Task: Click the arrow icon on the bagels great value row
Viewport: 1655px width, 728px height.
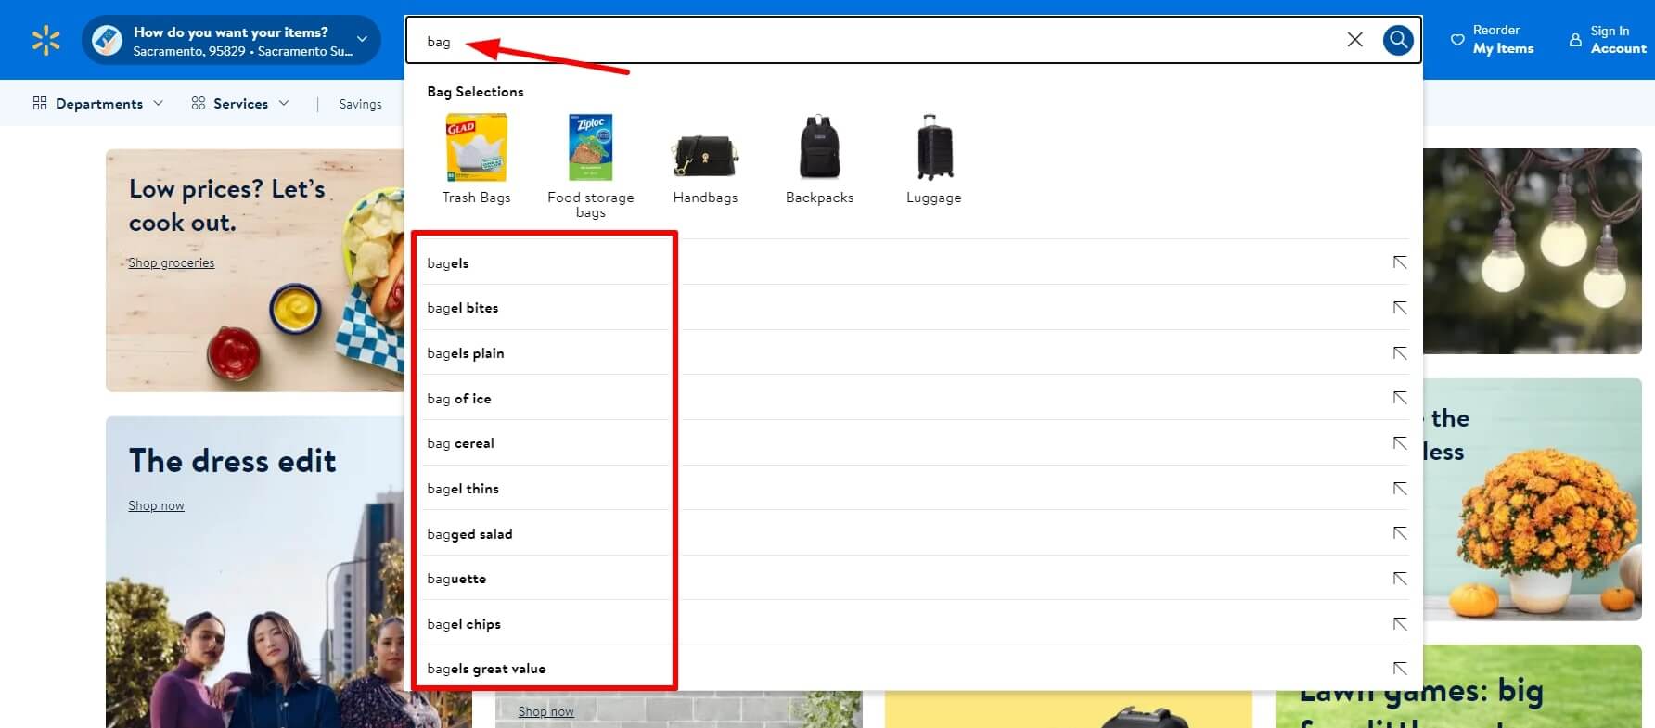Action: tap(1400, 669)
